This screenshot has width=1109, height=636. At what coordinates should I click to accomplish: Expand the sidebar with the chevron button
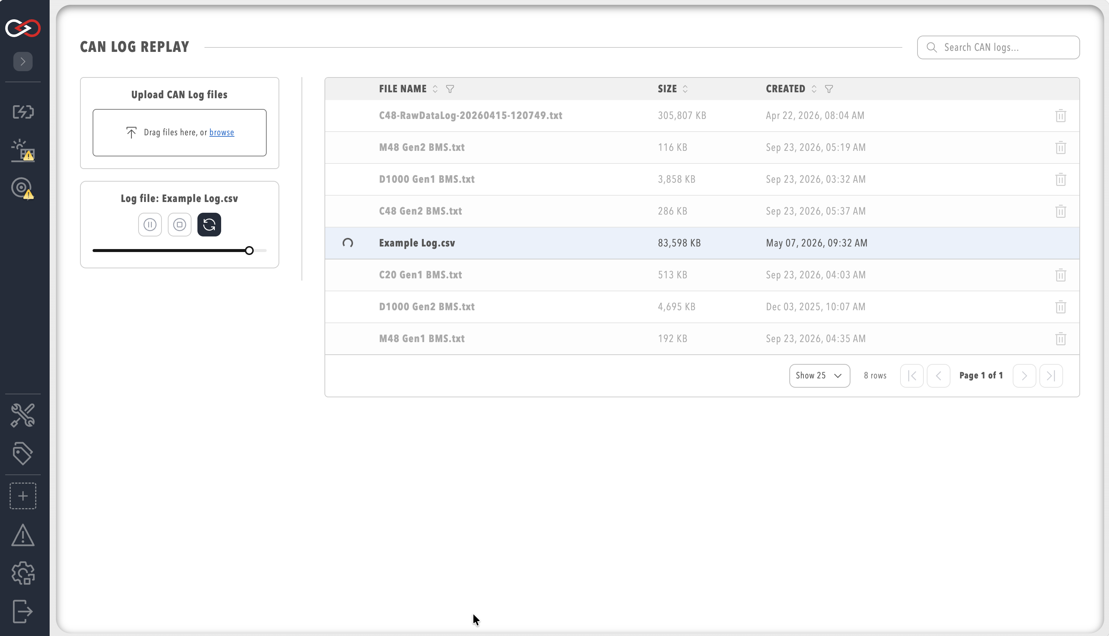click(23, 61)
